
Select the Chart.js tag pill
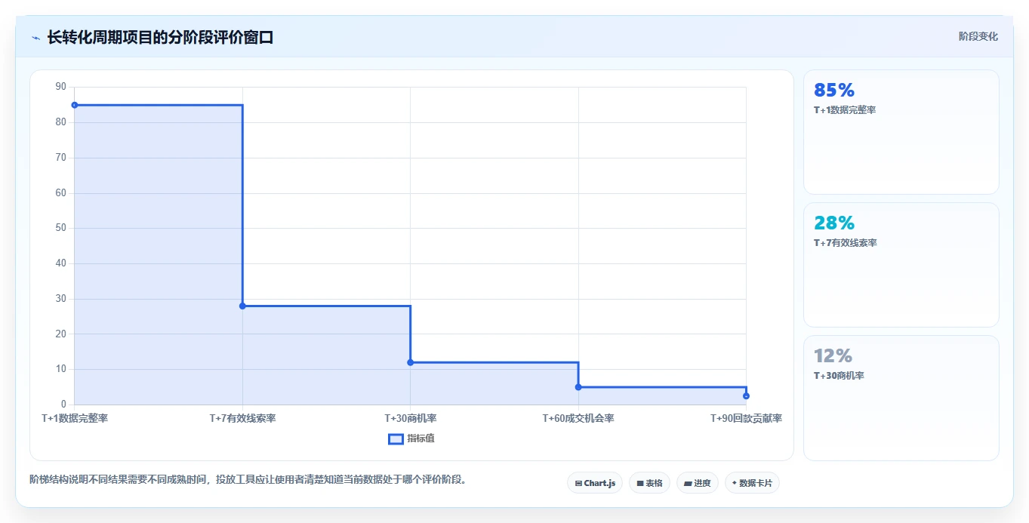pyautogui.click(x=595, y=483)
